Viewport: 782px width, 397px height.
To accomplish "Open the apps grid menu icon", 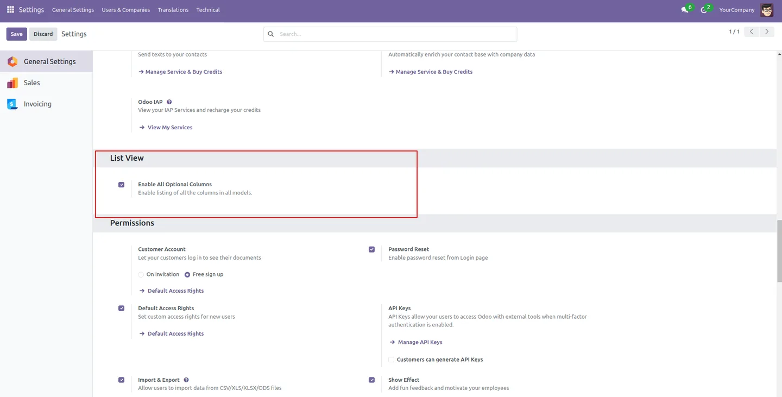I will pos(10,10).
